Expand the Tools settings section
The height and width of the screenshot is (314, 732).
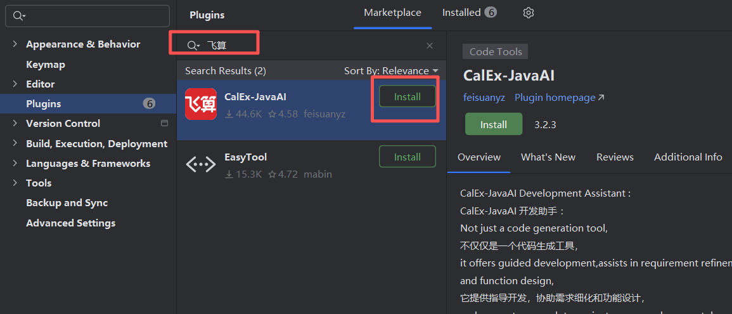click(15, 183)
